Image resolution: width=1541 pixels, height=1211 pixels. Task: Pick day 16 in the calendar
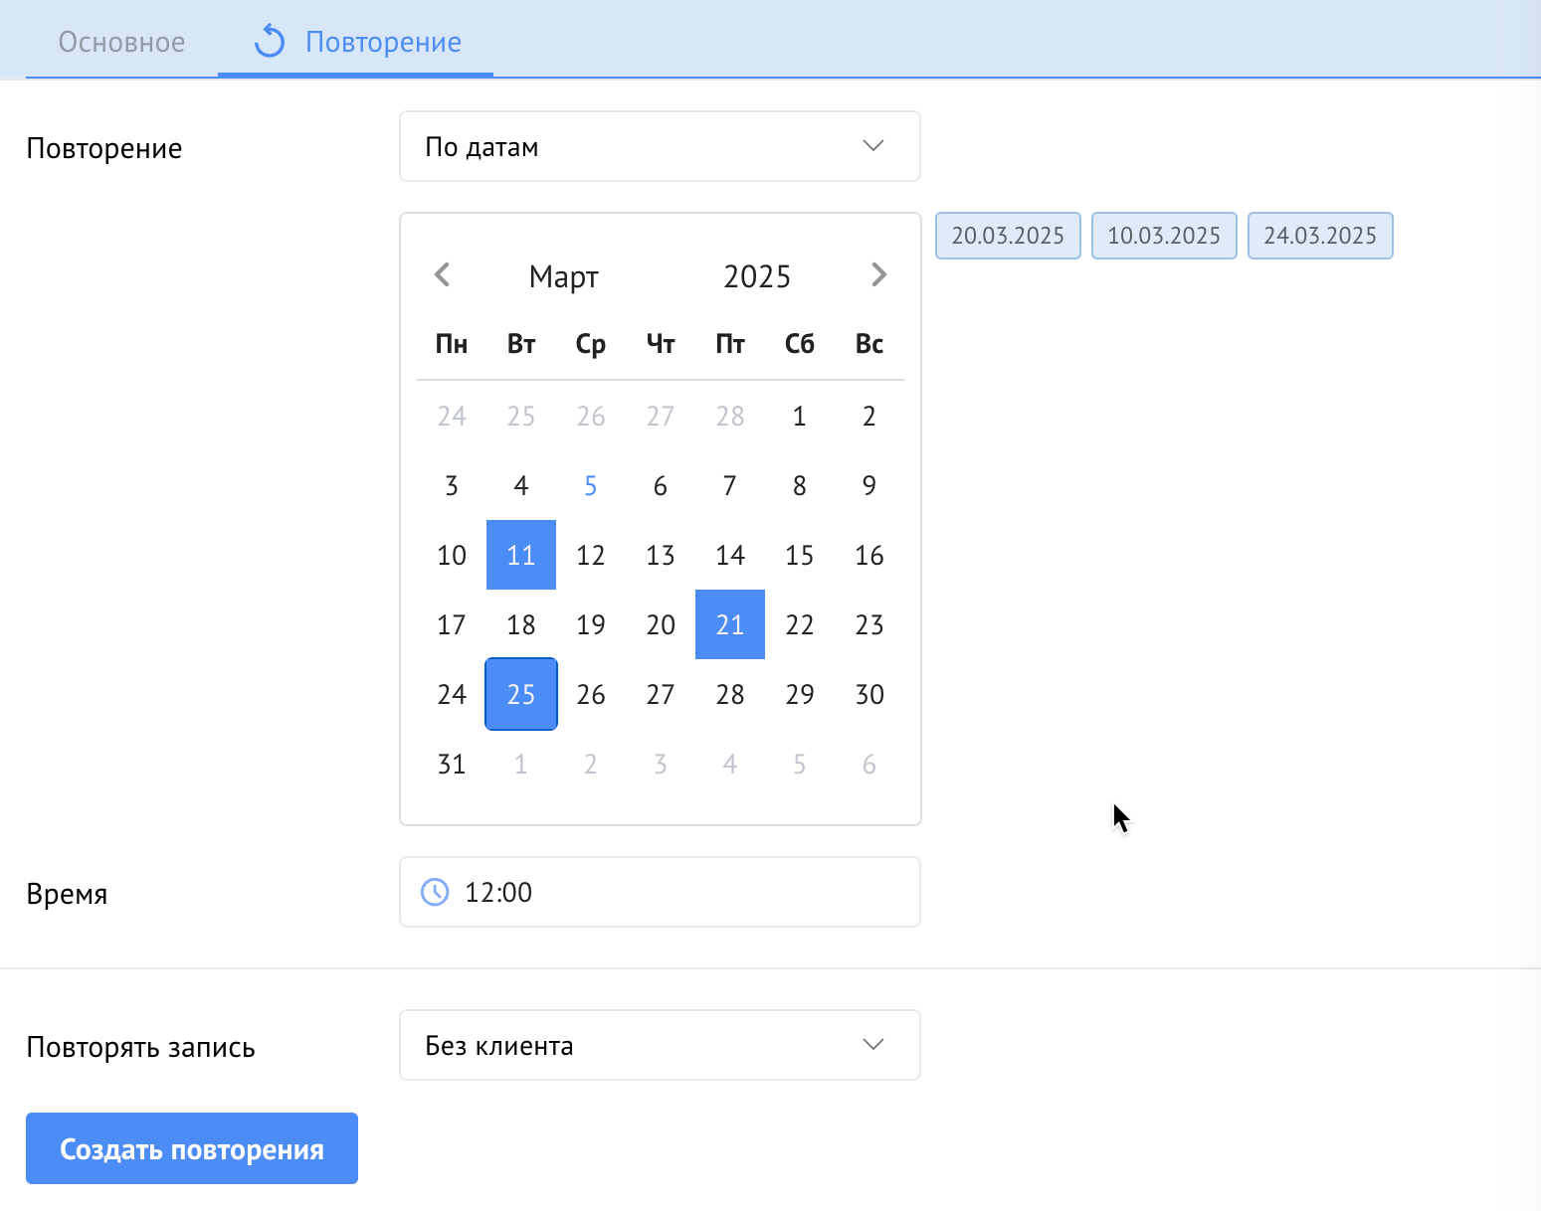(x=869, y=555)
